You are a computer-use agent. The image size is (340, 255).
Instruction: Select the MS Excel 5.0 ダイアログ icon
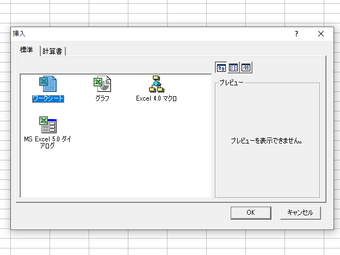tap(48, 125)
